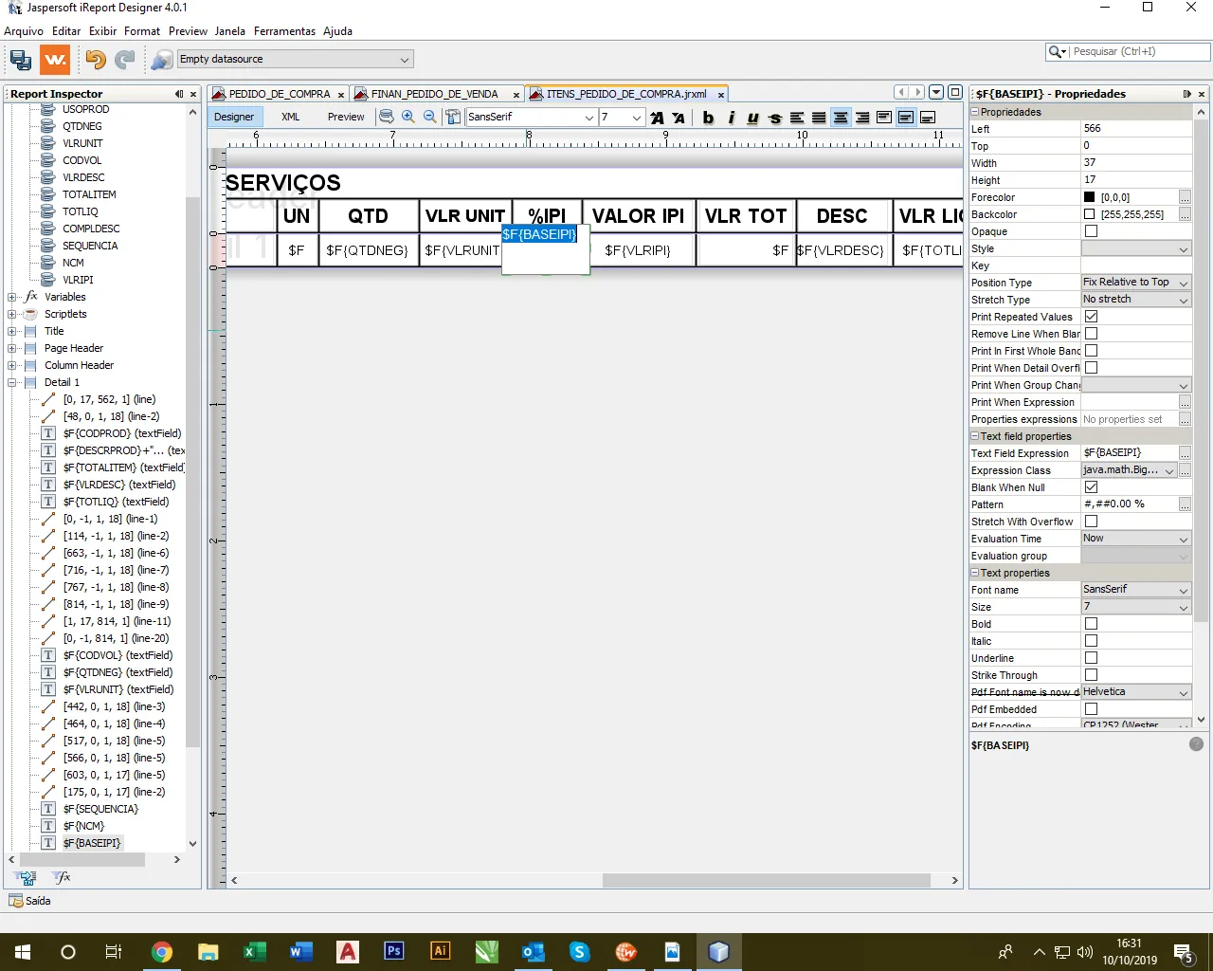Enable Print In First Whole Band
Viewport: 1213px width, 971px height.
1091,351
